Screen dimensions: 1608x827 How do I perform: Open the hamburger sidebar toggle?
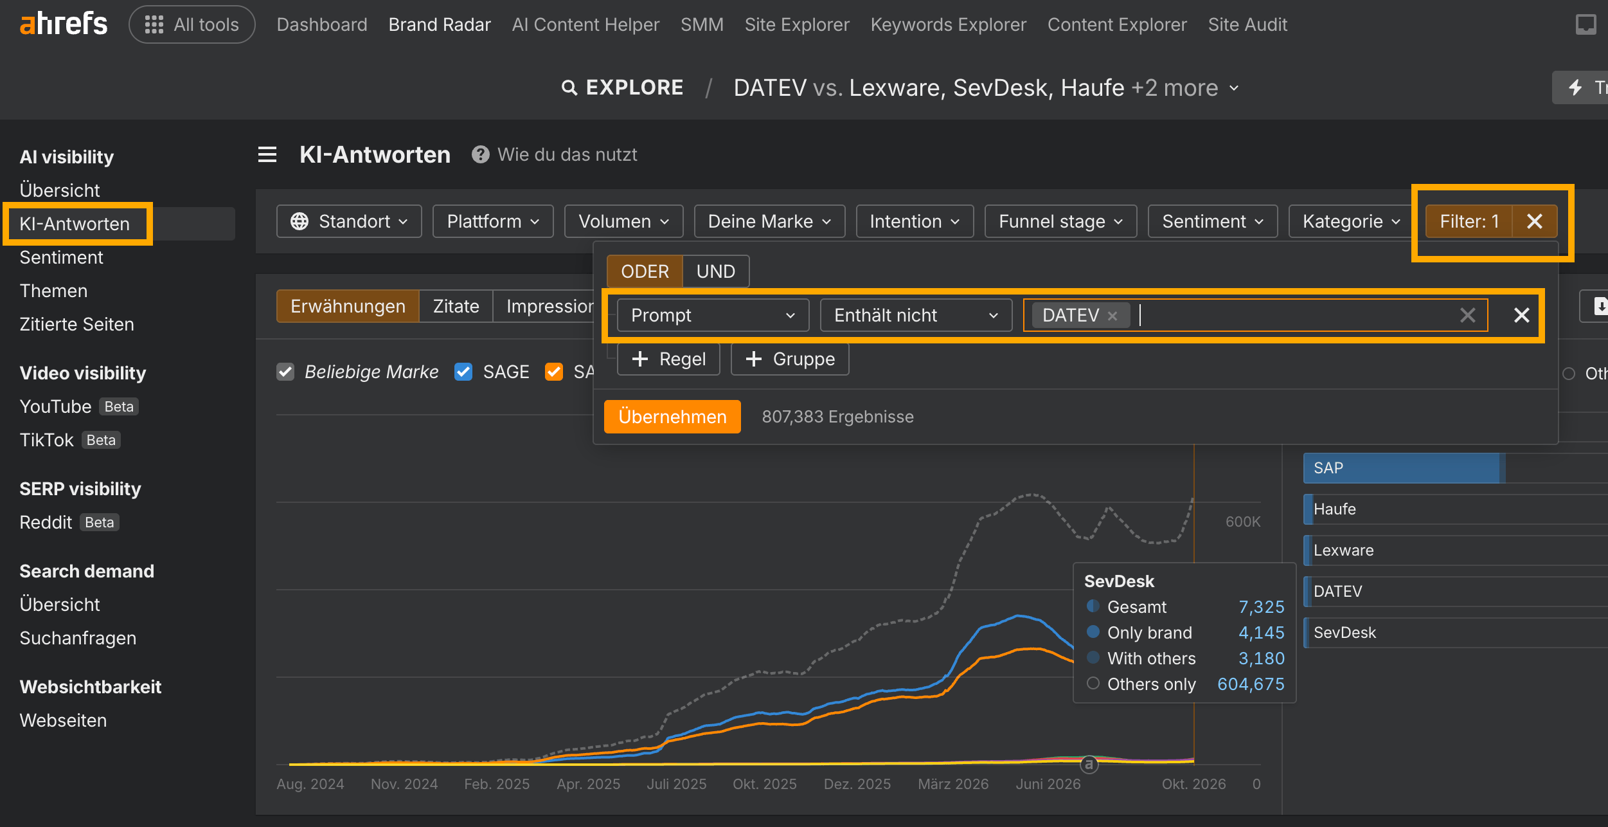[x=267, y=154]
